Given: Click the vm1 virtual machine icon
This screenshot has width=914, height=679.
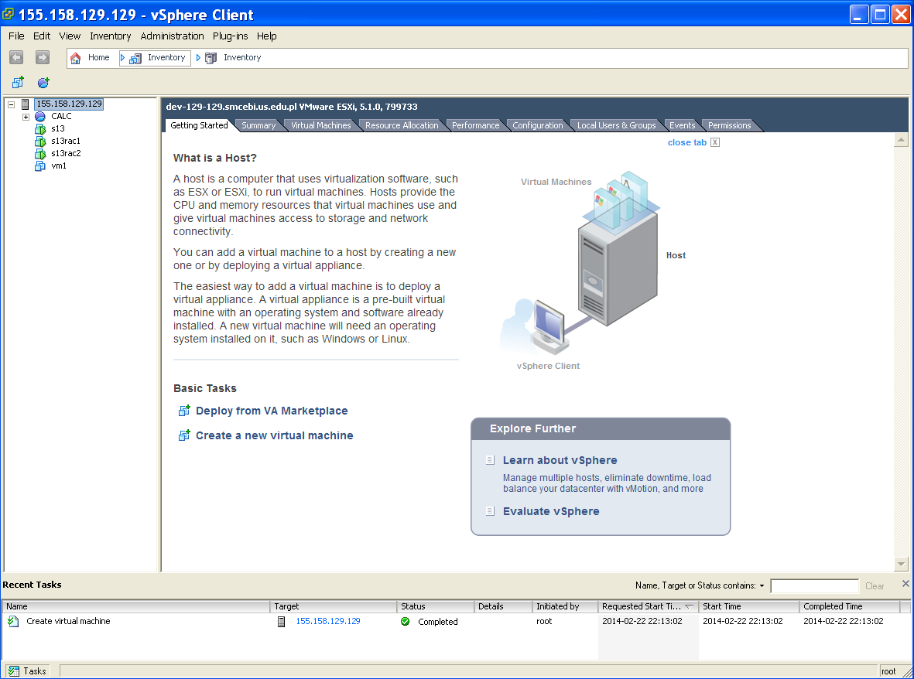Looking at the screenshot, I should coord(40,166).
